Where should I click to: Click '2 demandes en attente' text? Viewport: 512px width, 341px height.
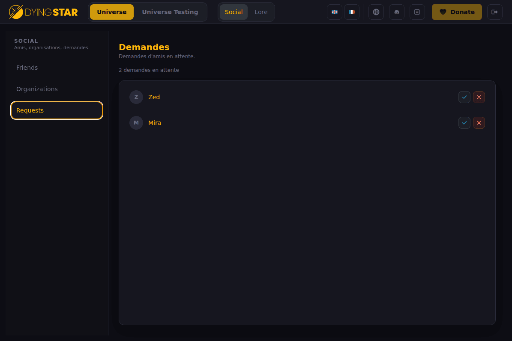(x=149, y=70)
